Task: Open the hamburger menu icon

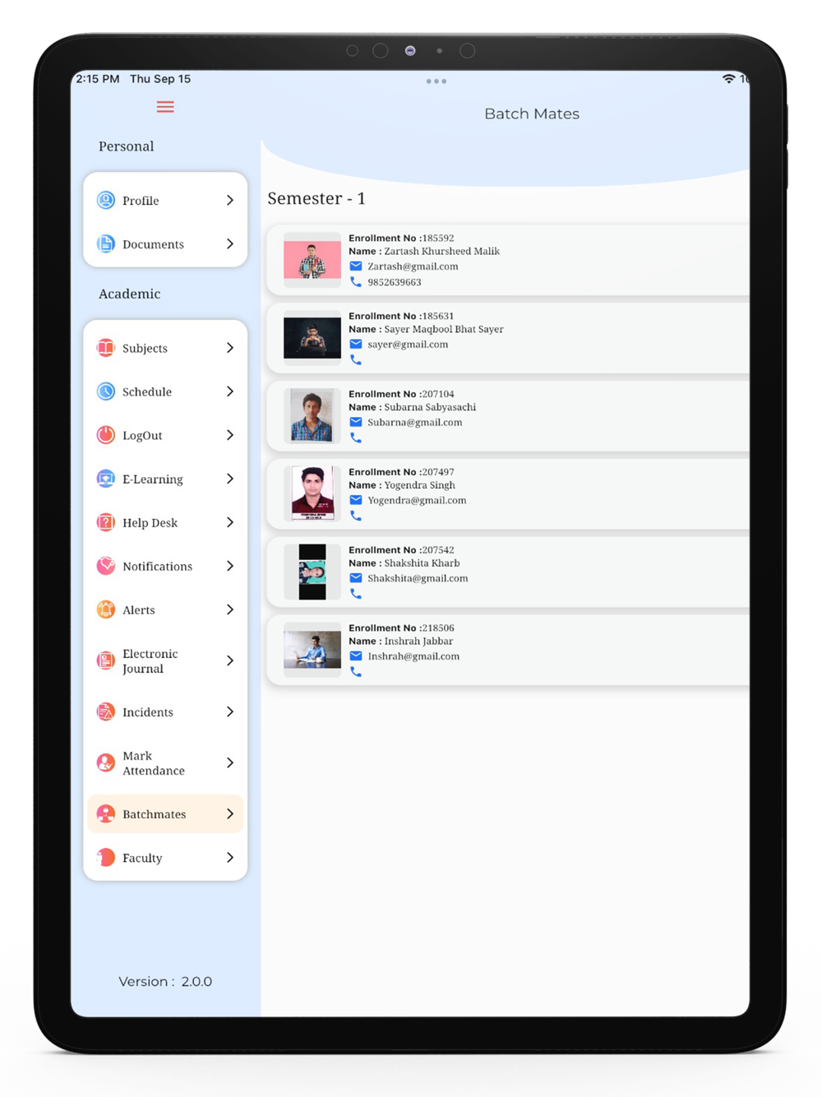Action: point(165,107)
